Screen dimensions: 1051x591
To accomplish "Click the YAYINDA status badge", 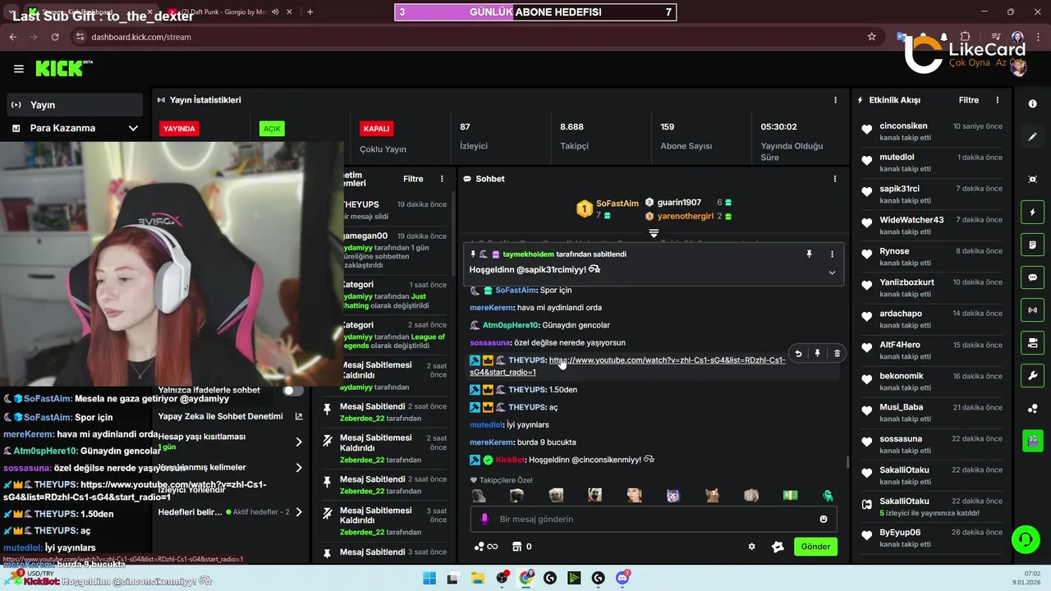I will 179,129.
